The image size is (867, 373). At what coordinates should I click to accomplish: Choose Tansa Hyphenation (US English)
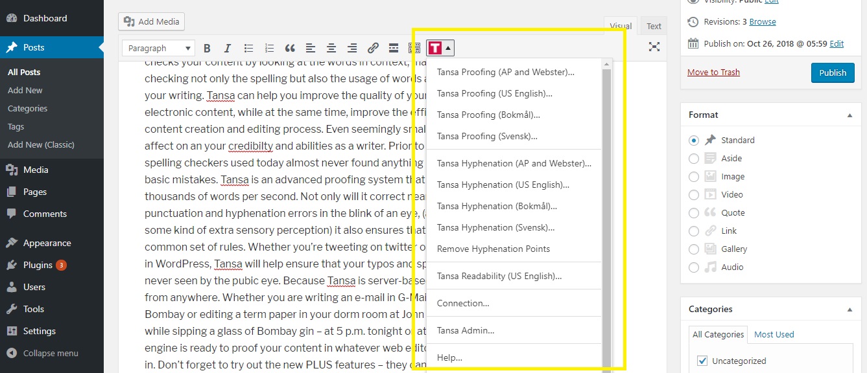pyautogui.click(x=515, y=185)
